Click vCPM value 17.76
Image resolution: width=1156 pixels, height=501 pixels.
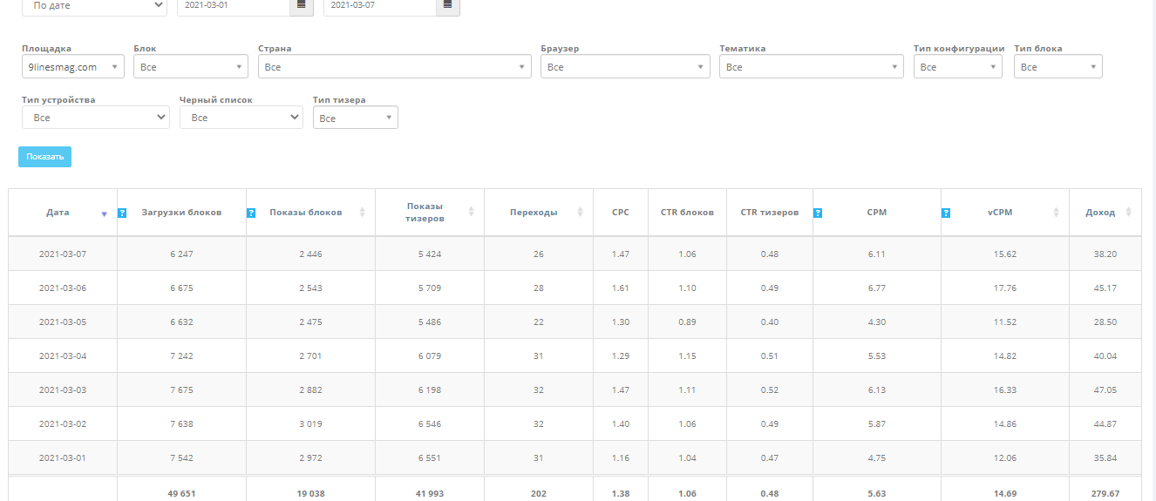[x=1005, y=288]
